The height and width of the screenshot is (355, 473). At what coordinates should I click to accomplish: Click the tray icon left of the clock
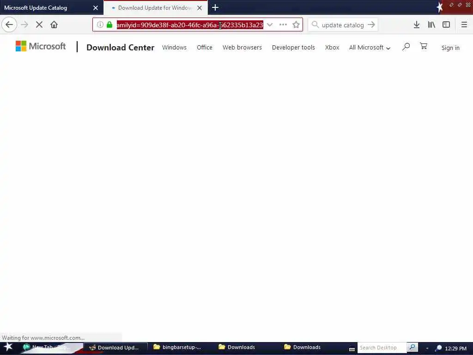pyautogui.click(x=438, y=349)
